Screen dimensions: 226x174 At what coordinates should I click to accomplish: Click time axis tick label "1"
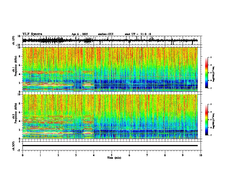tap(40, 155)
